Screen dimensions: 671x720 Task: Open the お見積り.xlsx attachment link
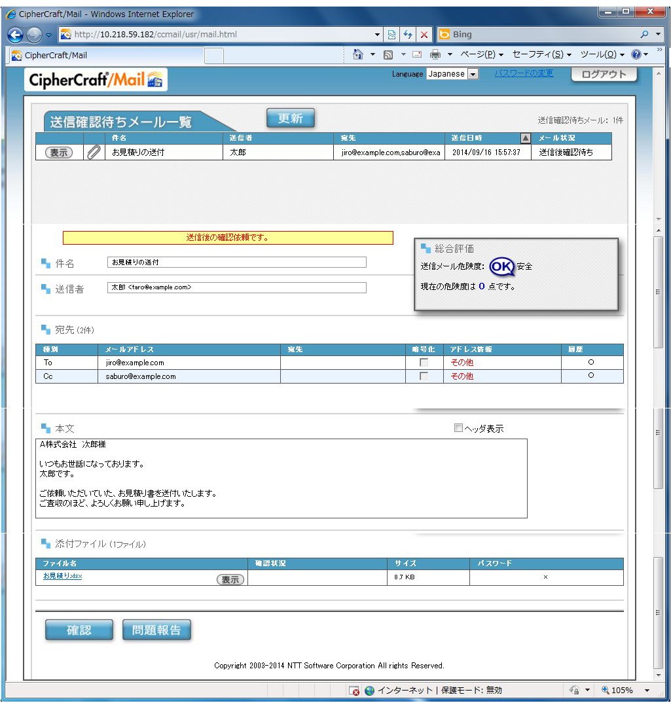62,576
